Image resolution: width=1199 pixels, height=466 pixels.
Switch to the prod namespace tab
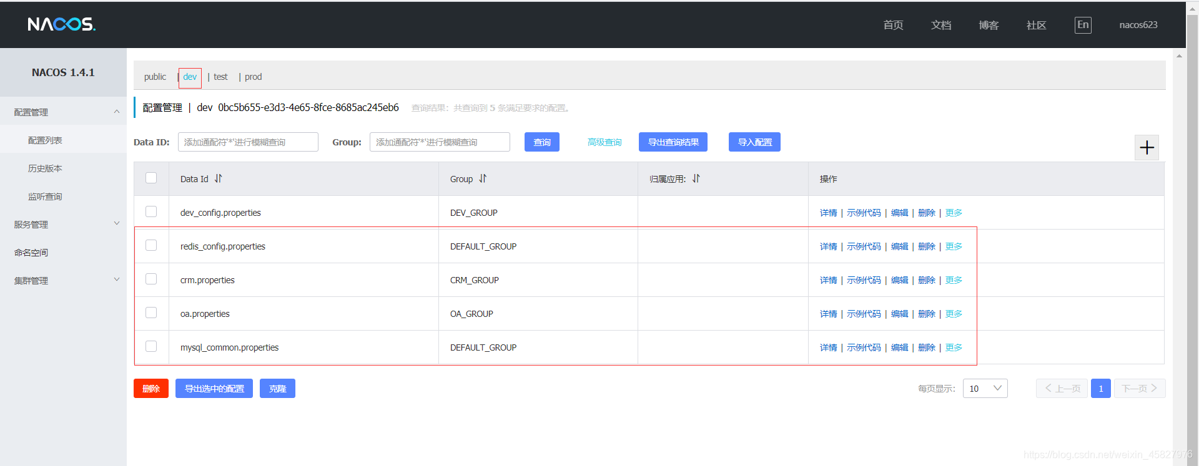click(253, 77)
